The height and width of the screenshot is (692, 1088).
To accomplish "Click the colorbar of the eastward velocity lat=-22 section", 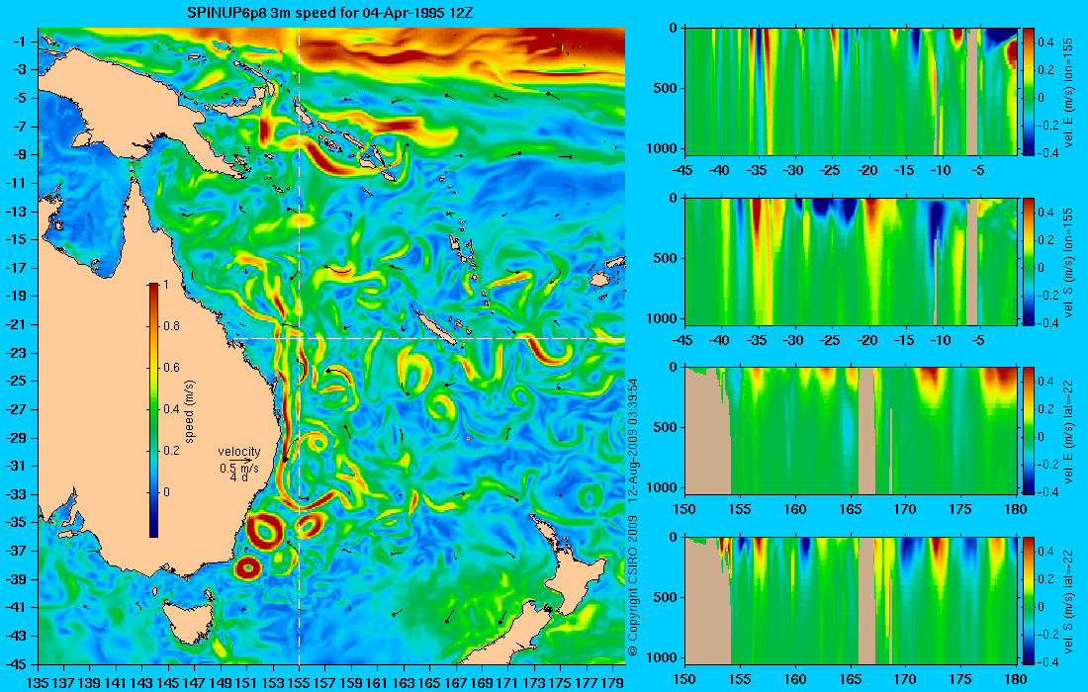I will click(1028, 431).
